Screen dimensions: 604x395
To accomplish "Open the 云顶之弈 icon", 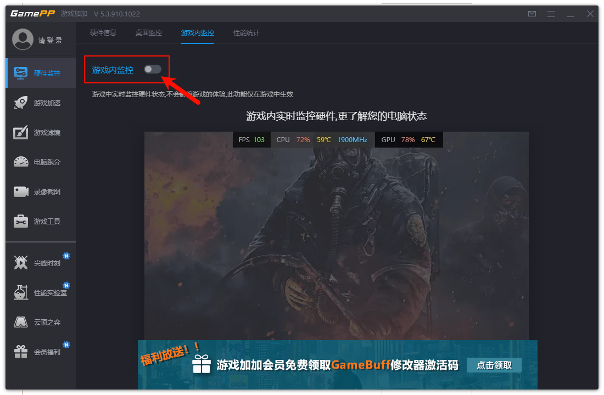I will click(x=21, y=322).
